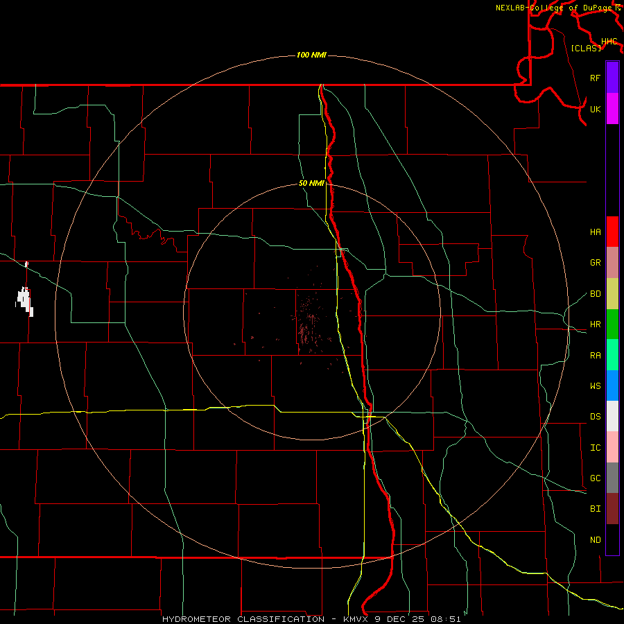
Task: Click the 9 DEC 25 date text
Action: tap(399, 619)
